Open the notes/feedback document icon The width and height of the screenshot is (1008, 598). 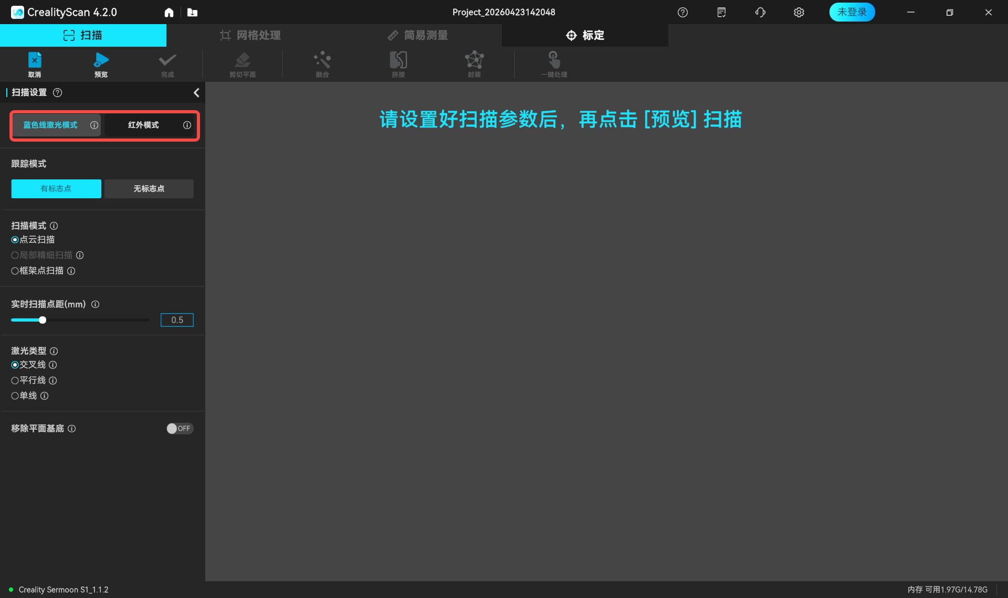(721, 12)
